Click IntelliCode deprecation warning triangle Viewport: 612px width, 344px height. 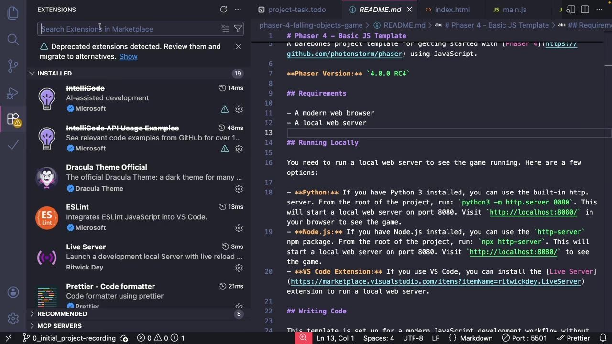pyautogui.click(x=225, y=109)
